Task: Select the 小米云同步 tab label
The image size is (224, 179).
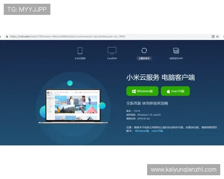Action: [x=80, y=59]
